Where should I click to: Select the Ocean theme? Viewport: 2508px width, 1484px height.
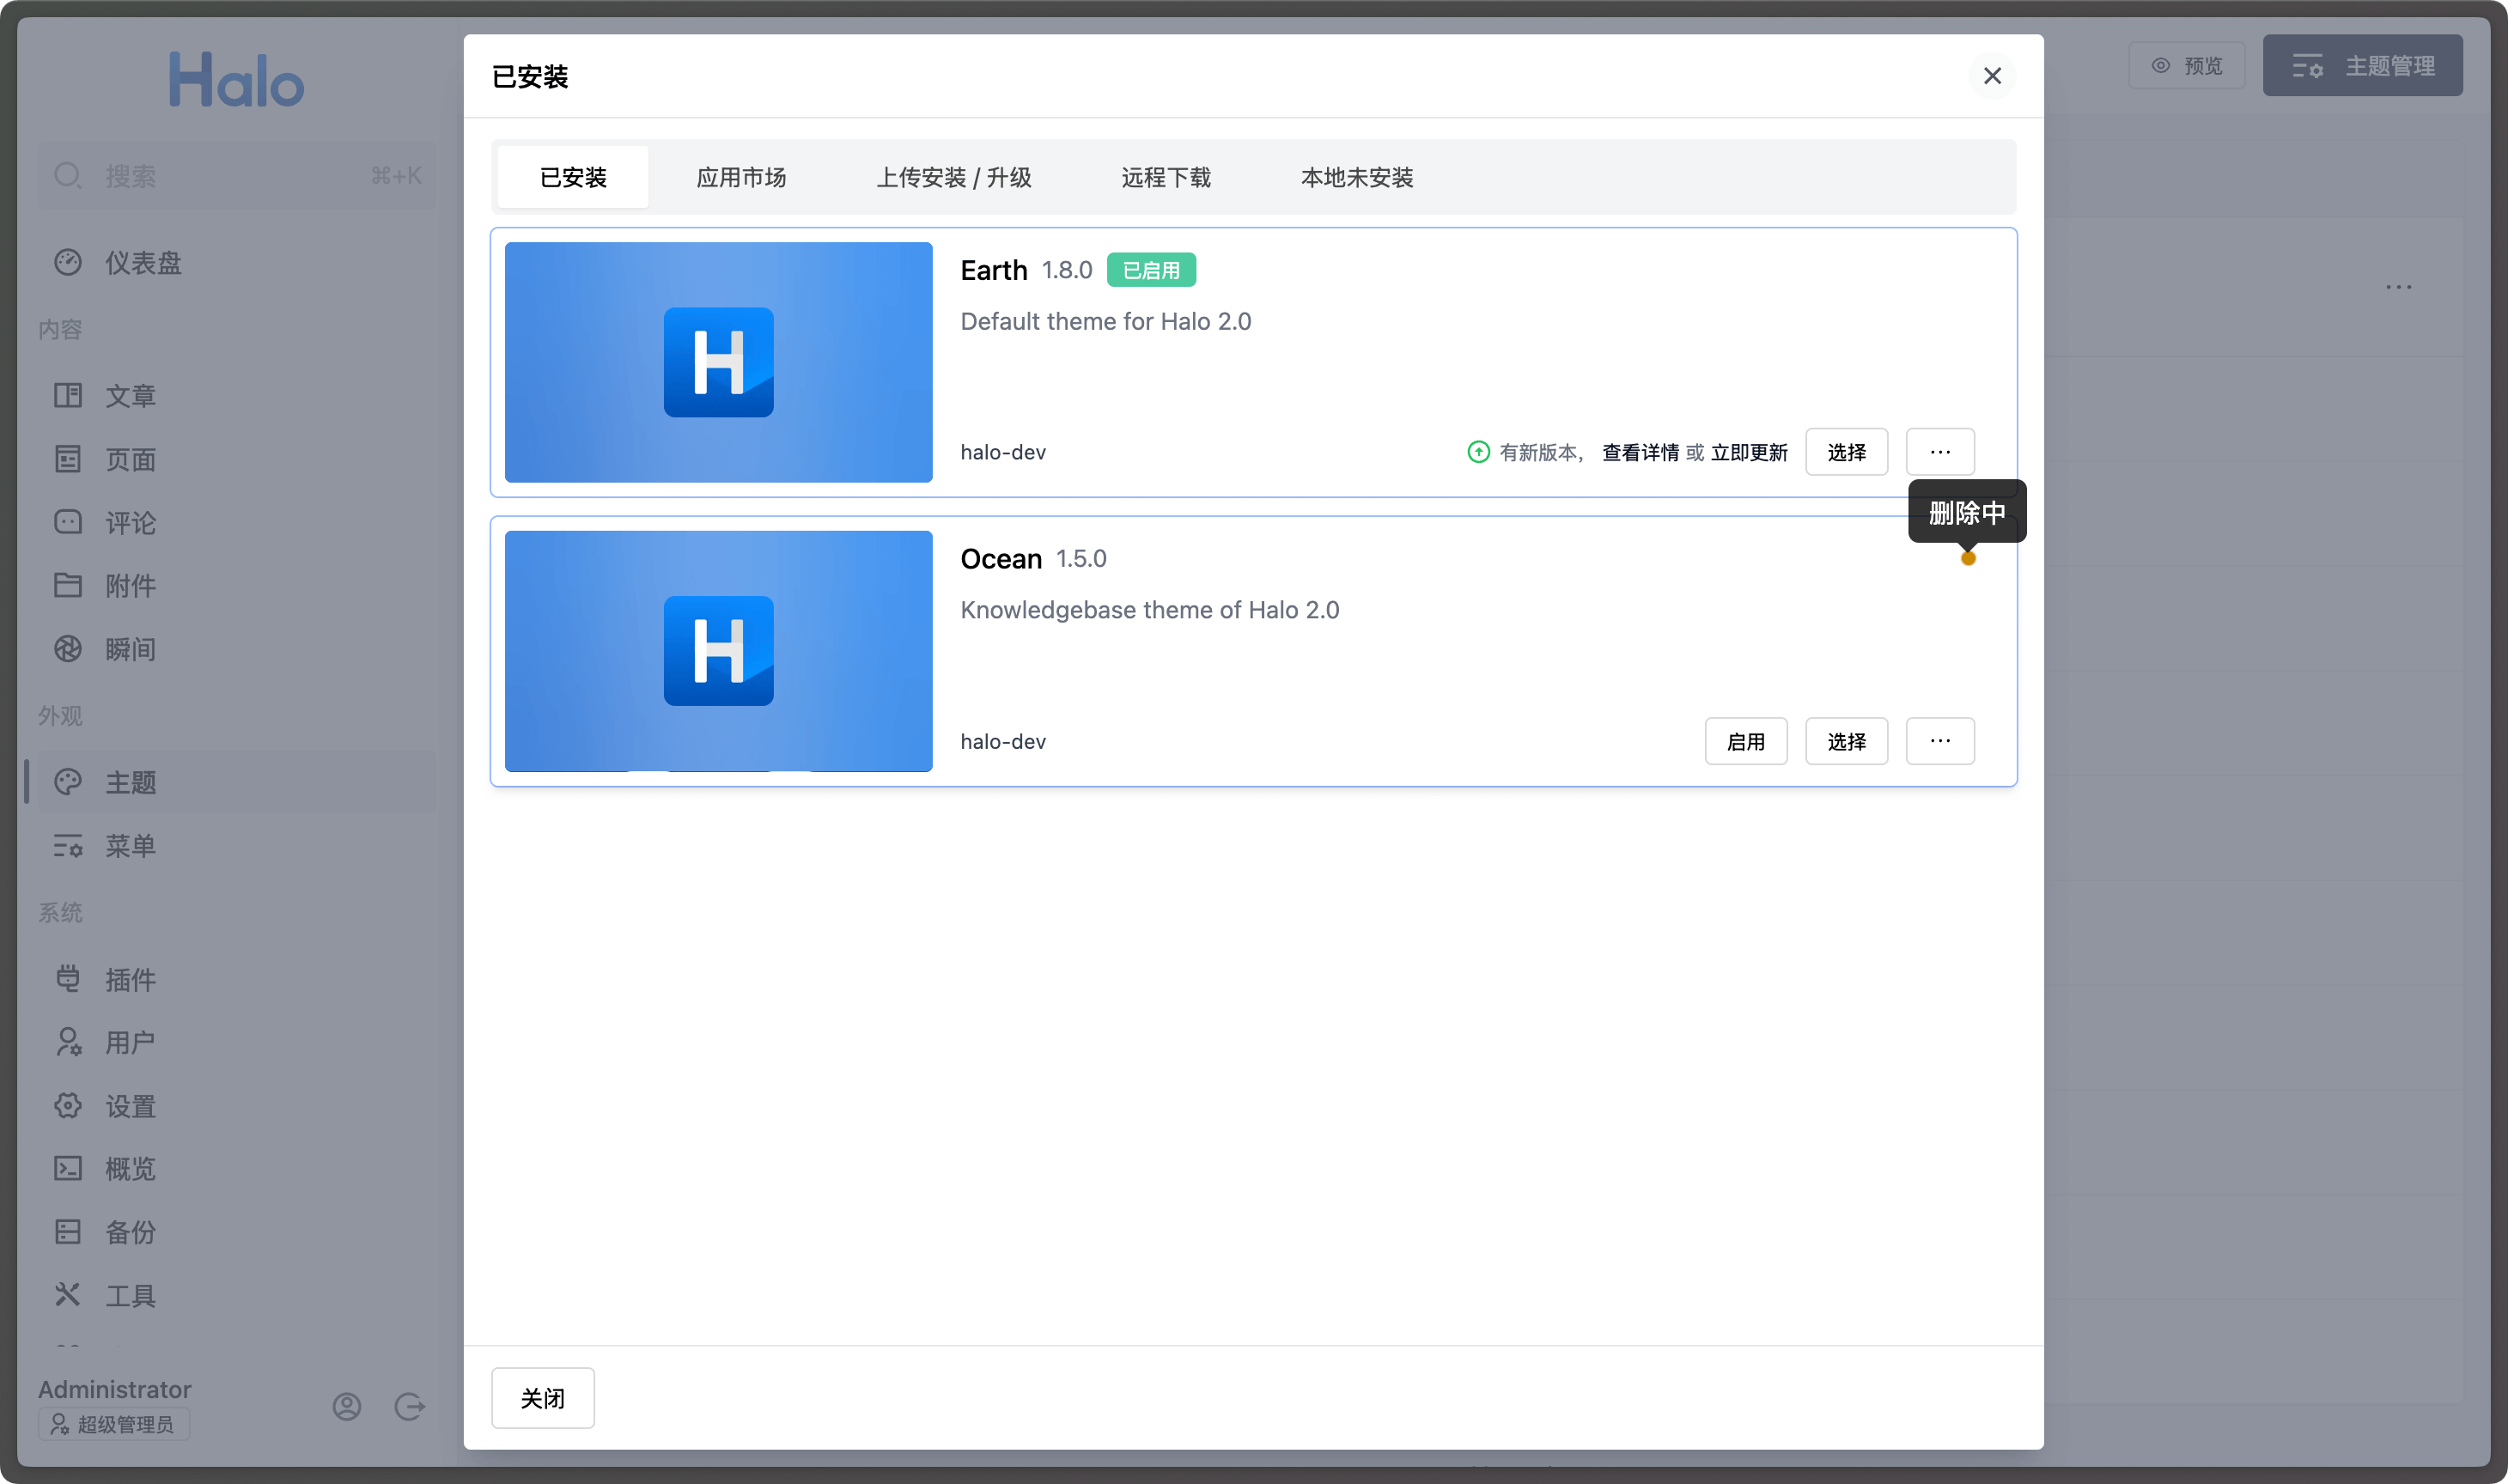[x=1845, y=741]
